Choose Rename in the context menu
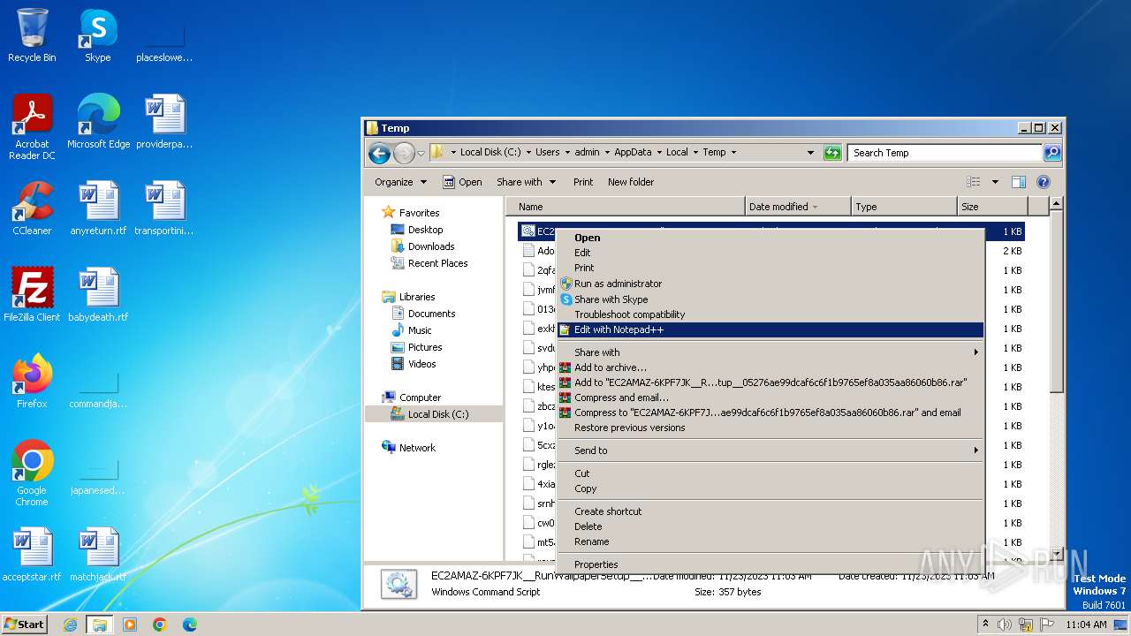Image resolution: width=1131 pixels, height=636 pixels. tap(770, 541)
